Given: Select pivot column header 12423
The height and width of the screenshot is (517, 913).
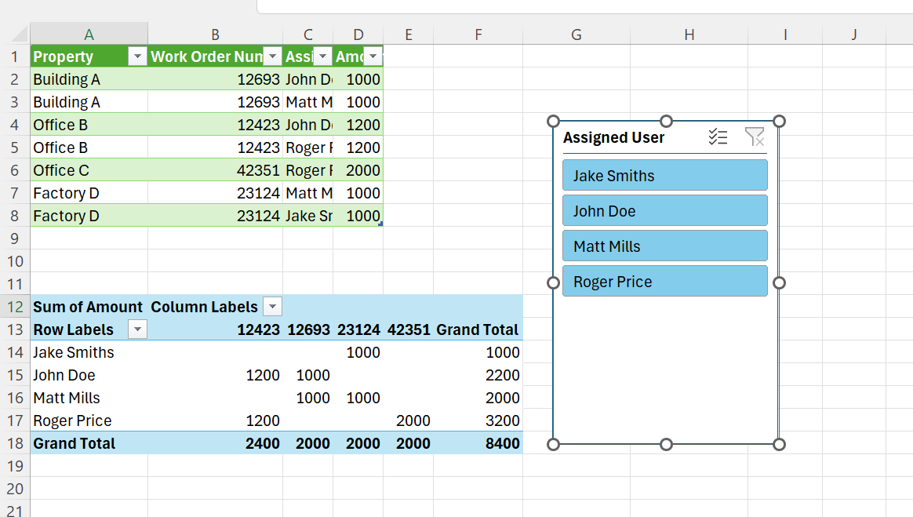Looking at the screenshot, I should pyautogui.click(x=216, y=329).
